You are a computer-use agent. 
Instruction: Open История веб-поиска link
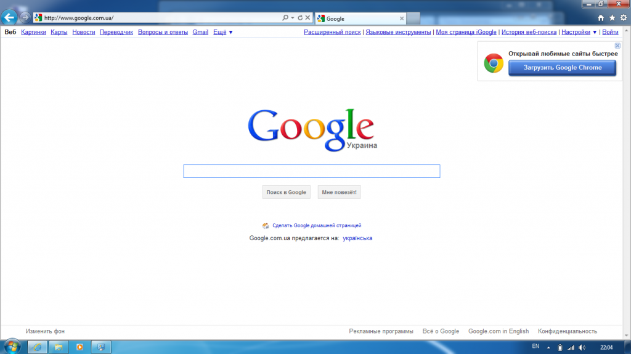coord(529,32)
